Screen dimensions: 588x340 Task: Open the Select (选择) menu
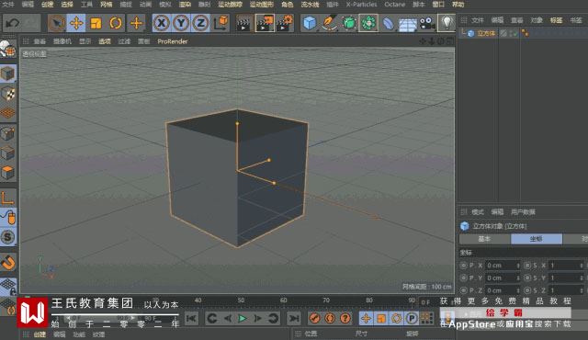click(x=67, y=5)
